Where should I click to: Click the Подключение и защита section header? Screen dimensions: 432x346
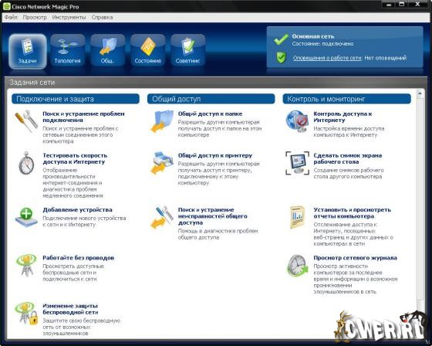[x=76, y=99]
